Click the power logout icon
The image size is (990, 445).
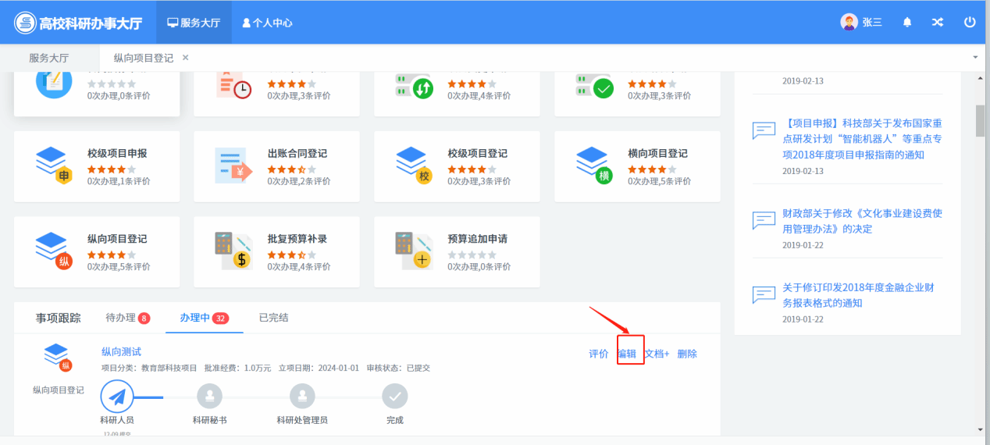[970, 23]
